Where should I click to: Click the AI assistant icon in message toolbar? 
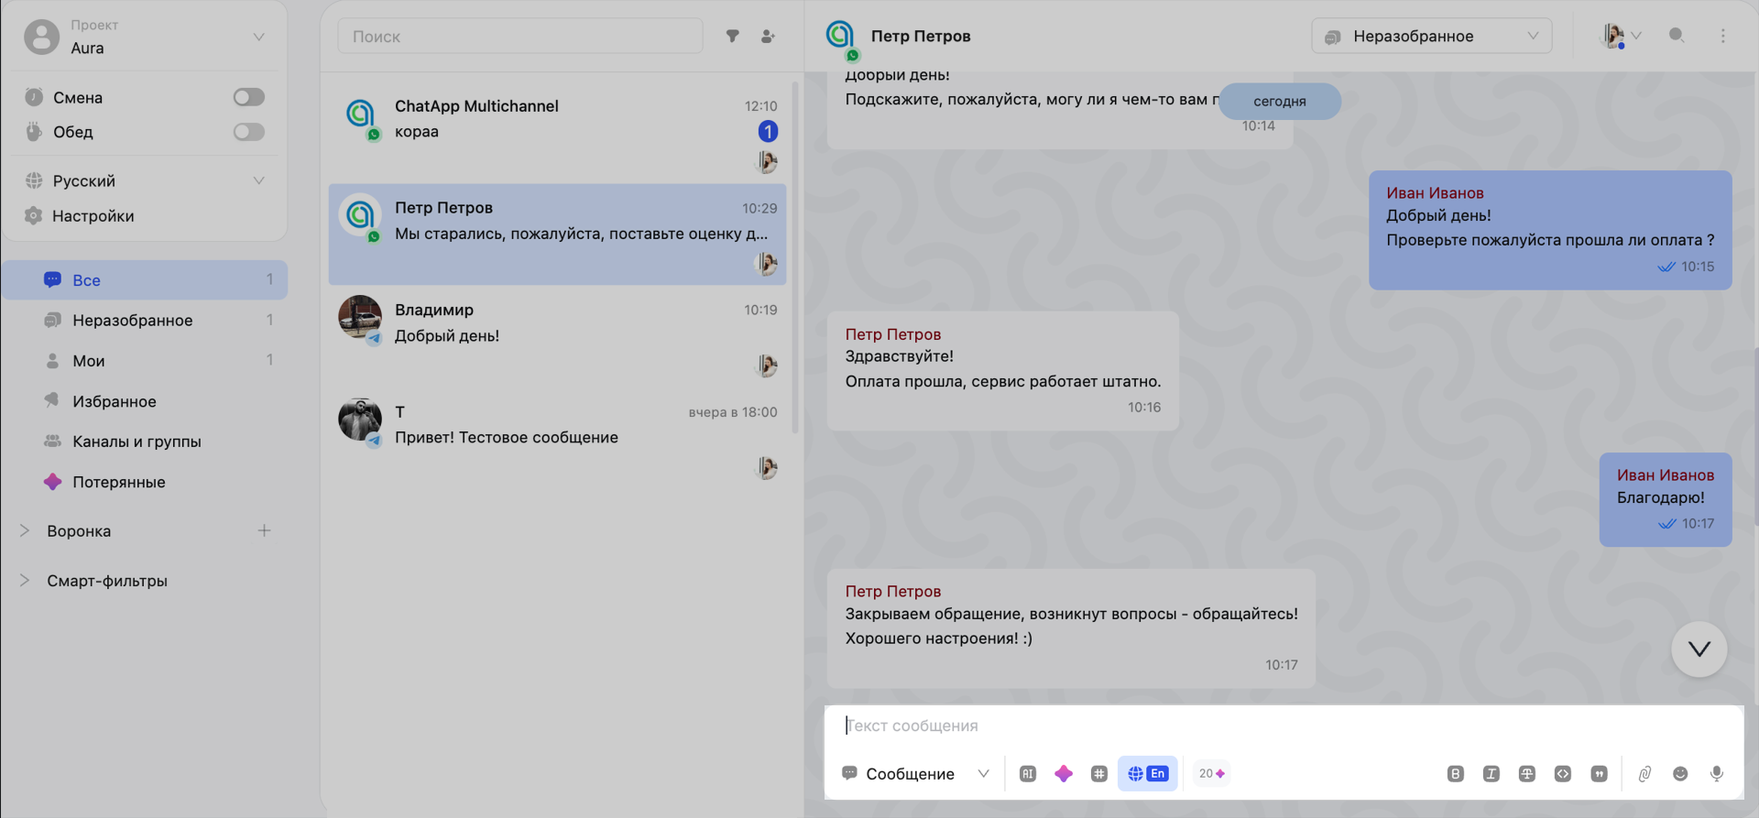1027,774
